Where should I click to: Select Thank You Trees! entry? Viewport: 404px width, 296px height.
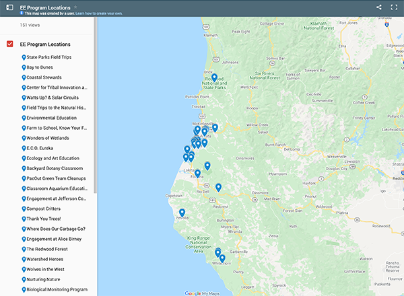click(x=44, y=219)
